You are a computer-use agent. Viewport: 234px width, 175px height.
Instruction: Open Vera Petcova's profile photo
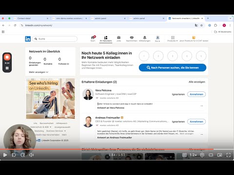click(88, 94)
